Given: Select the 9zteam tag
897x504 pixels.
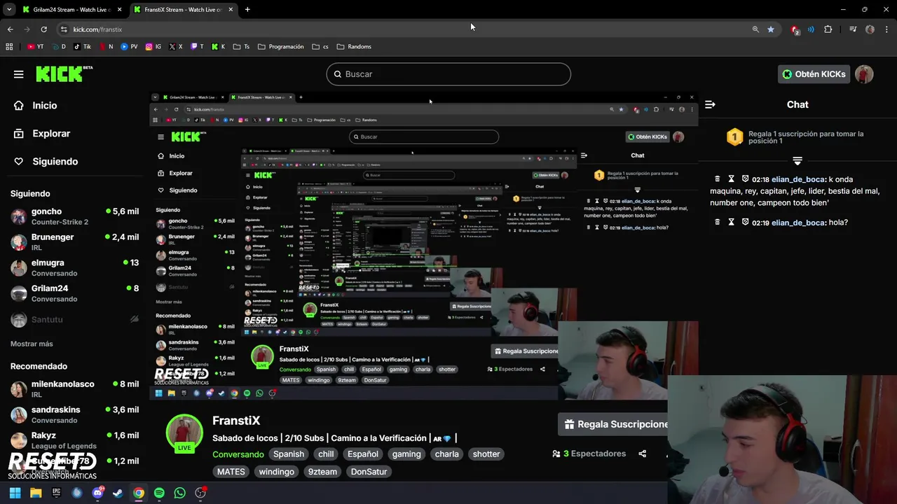Looking at the screenshot, I should [322, 472].
